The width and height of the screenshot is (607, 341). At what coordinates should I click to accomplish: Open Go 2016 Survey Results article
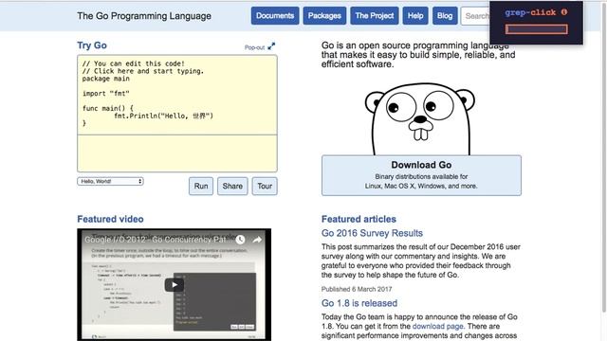[x=372, y=233]
